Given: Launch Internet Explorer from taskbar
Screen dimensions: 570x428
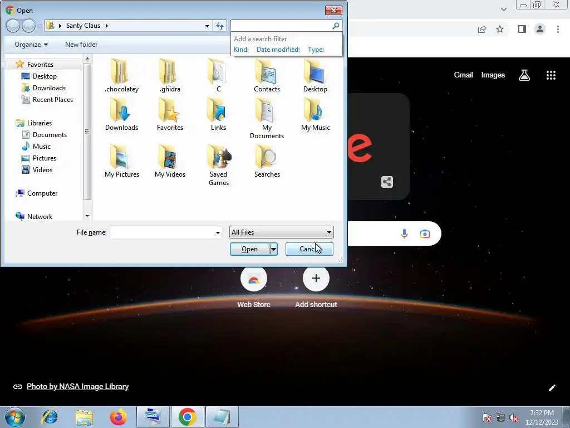Looking at the screenshot, I should pos(50,417).
